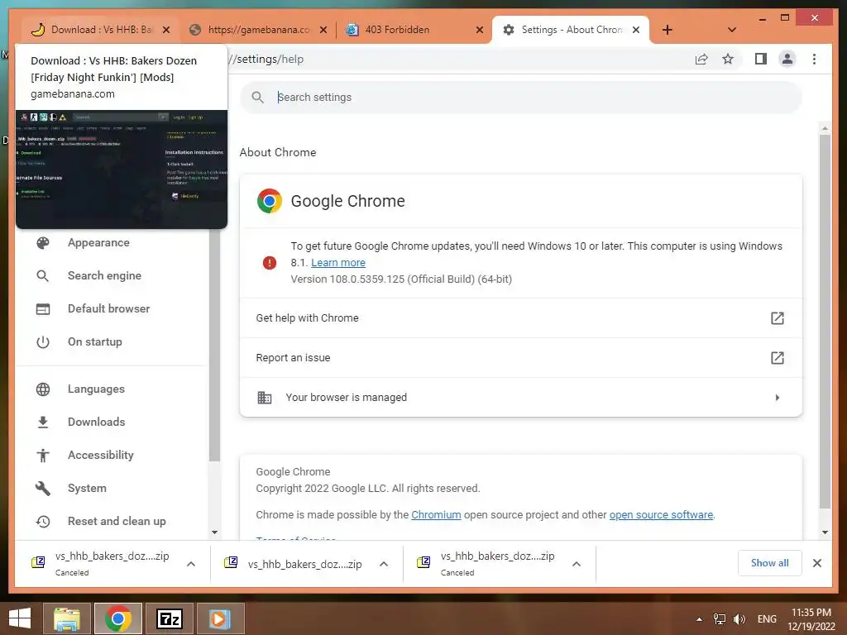Screen dimensions: 847x635
Task: Click zip icon of first canceled download
Action: (x=38, y=562)
